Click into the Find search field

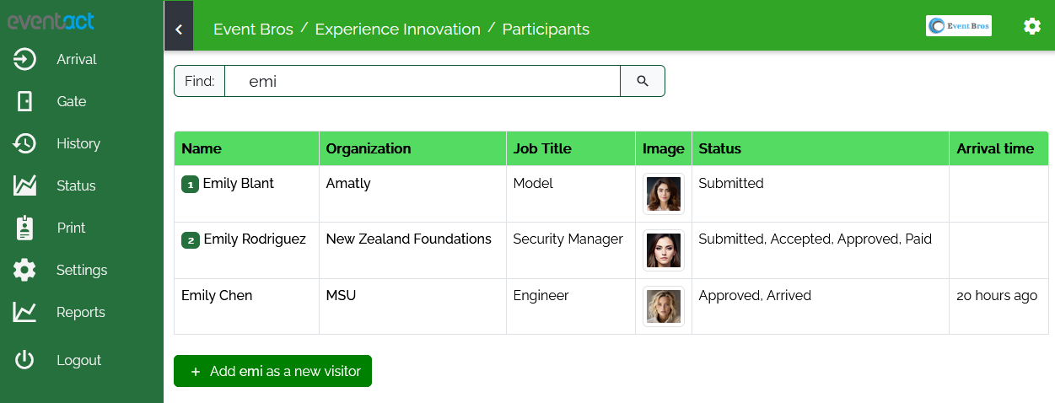pos(422,81)
